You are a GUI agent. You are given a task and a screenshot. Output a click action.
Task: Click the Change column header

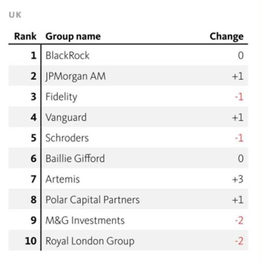pos(227,37)
